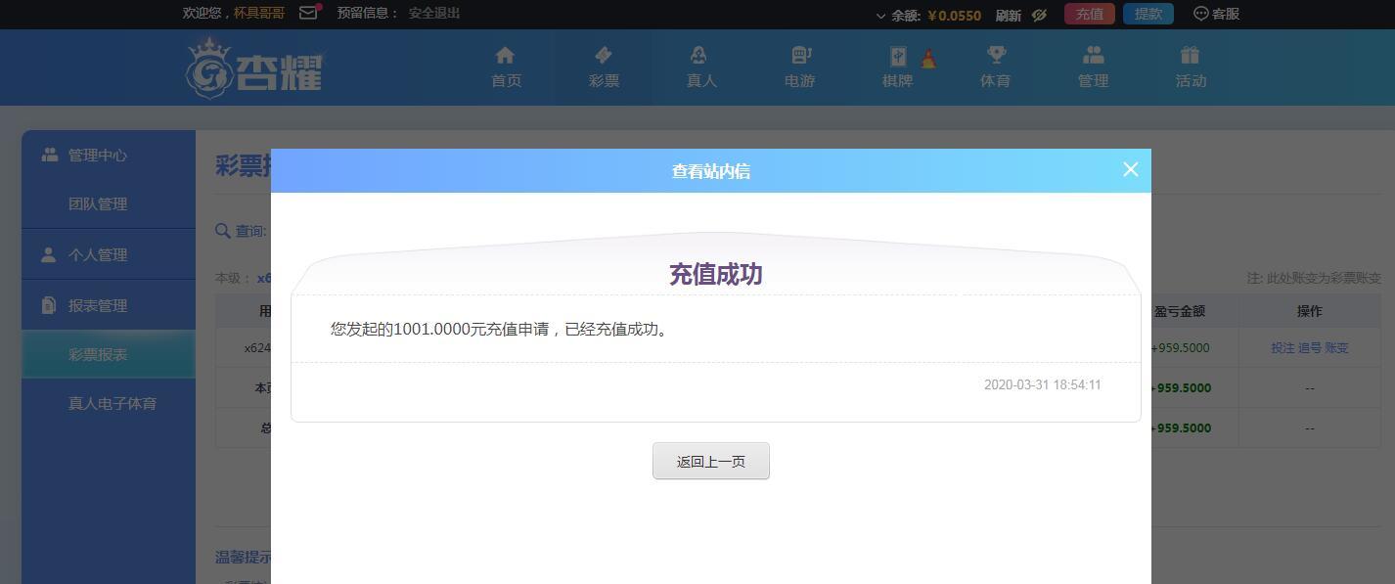Click the 账变 link in table row
Viewport: 1395px width, 584px height.
(1336, 348)
